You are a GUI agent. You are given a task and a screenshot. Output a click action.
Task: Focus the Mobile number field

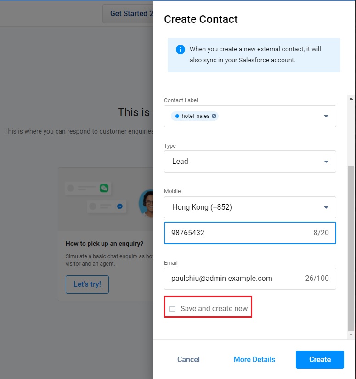click(x=239, y=233)
